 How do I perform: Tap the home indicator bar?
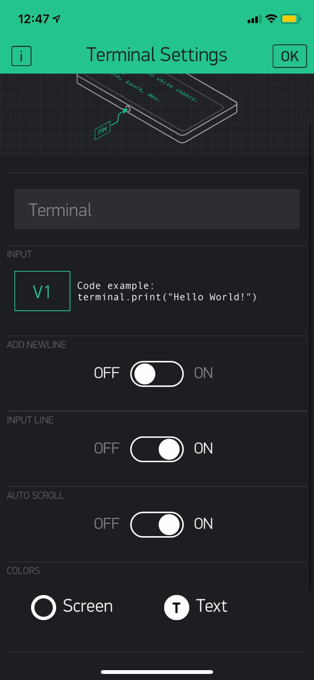[157, 672]
